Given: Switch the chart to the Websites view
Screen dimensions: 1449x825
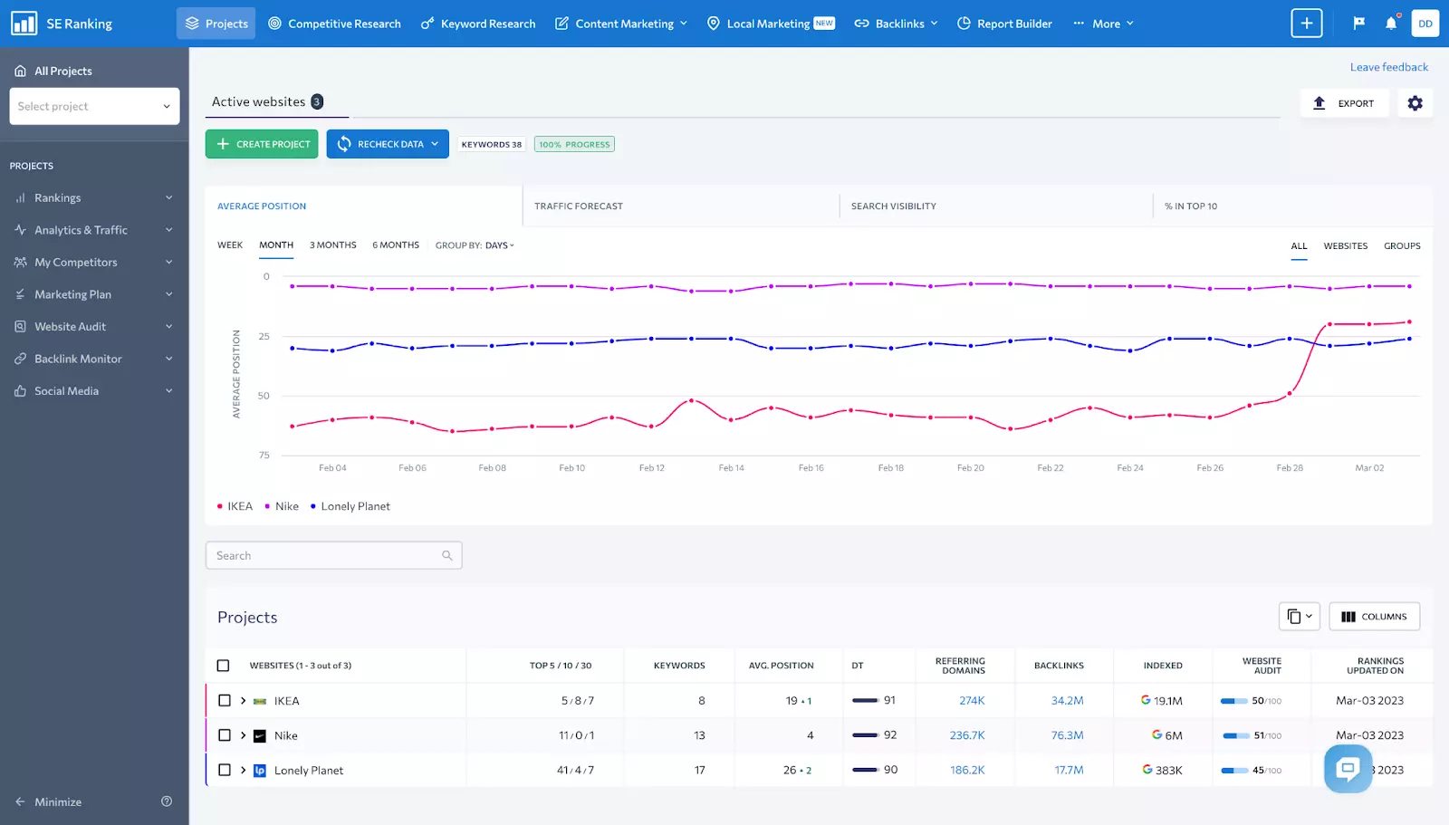Looking at the screenshot, I should (x=1346, y=246).
